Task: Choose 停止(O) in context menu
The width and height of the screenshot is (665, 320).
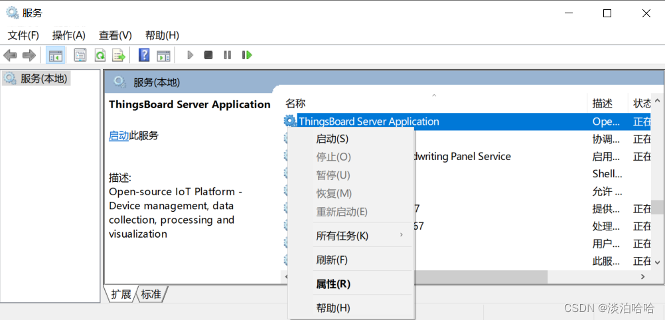Action: pos(350,157)
